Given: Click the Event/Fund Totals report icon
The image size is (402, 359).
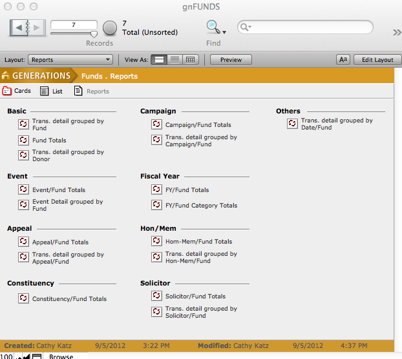Looking at the screenshot, I should click(x=24, y=189).
